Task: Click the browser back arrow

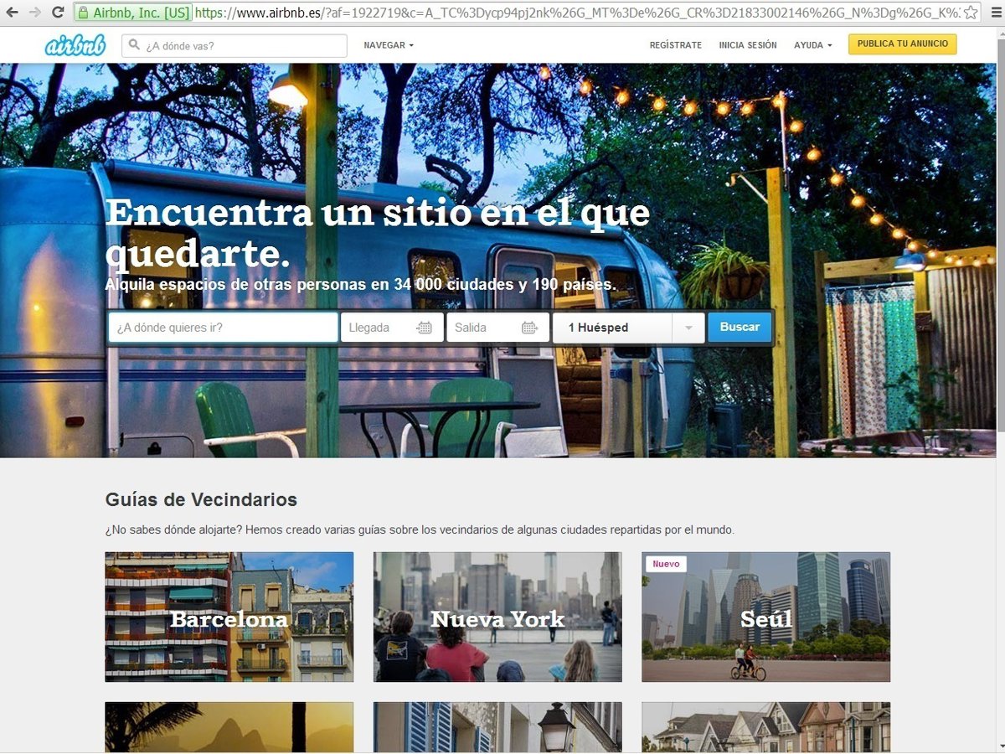Action: click(x=13, y=13)
